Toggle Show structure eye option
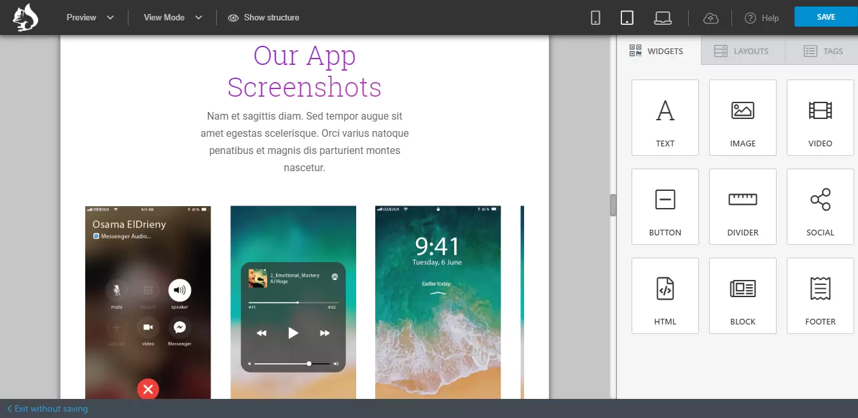Viewport: 858px width, 418px height. point(264,18)
